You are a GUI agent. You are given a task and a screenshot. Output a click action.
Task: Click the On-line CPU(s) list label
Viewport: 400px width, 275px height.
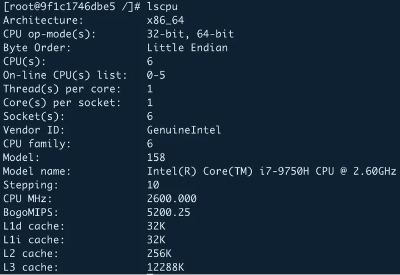pyautogui.click(x=65, y=75)
